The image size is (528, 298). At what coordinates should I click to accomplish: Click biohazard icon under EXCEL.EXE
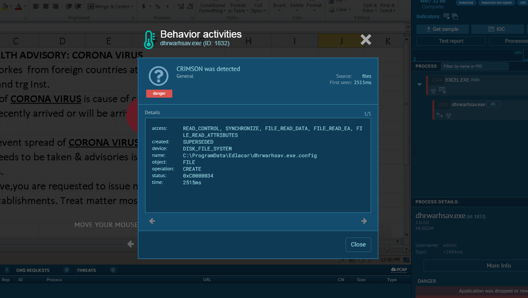pos(433,90)
